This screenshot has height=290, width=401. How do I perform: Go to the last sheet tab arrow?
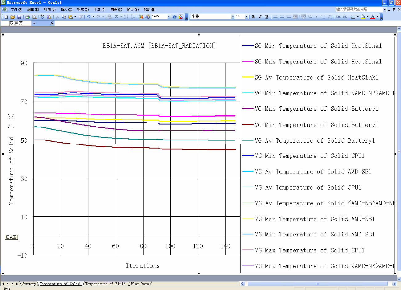(x=17, y=284)
